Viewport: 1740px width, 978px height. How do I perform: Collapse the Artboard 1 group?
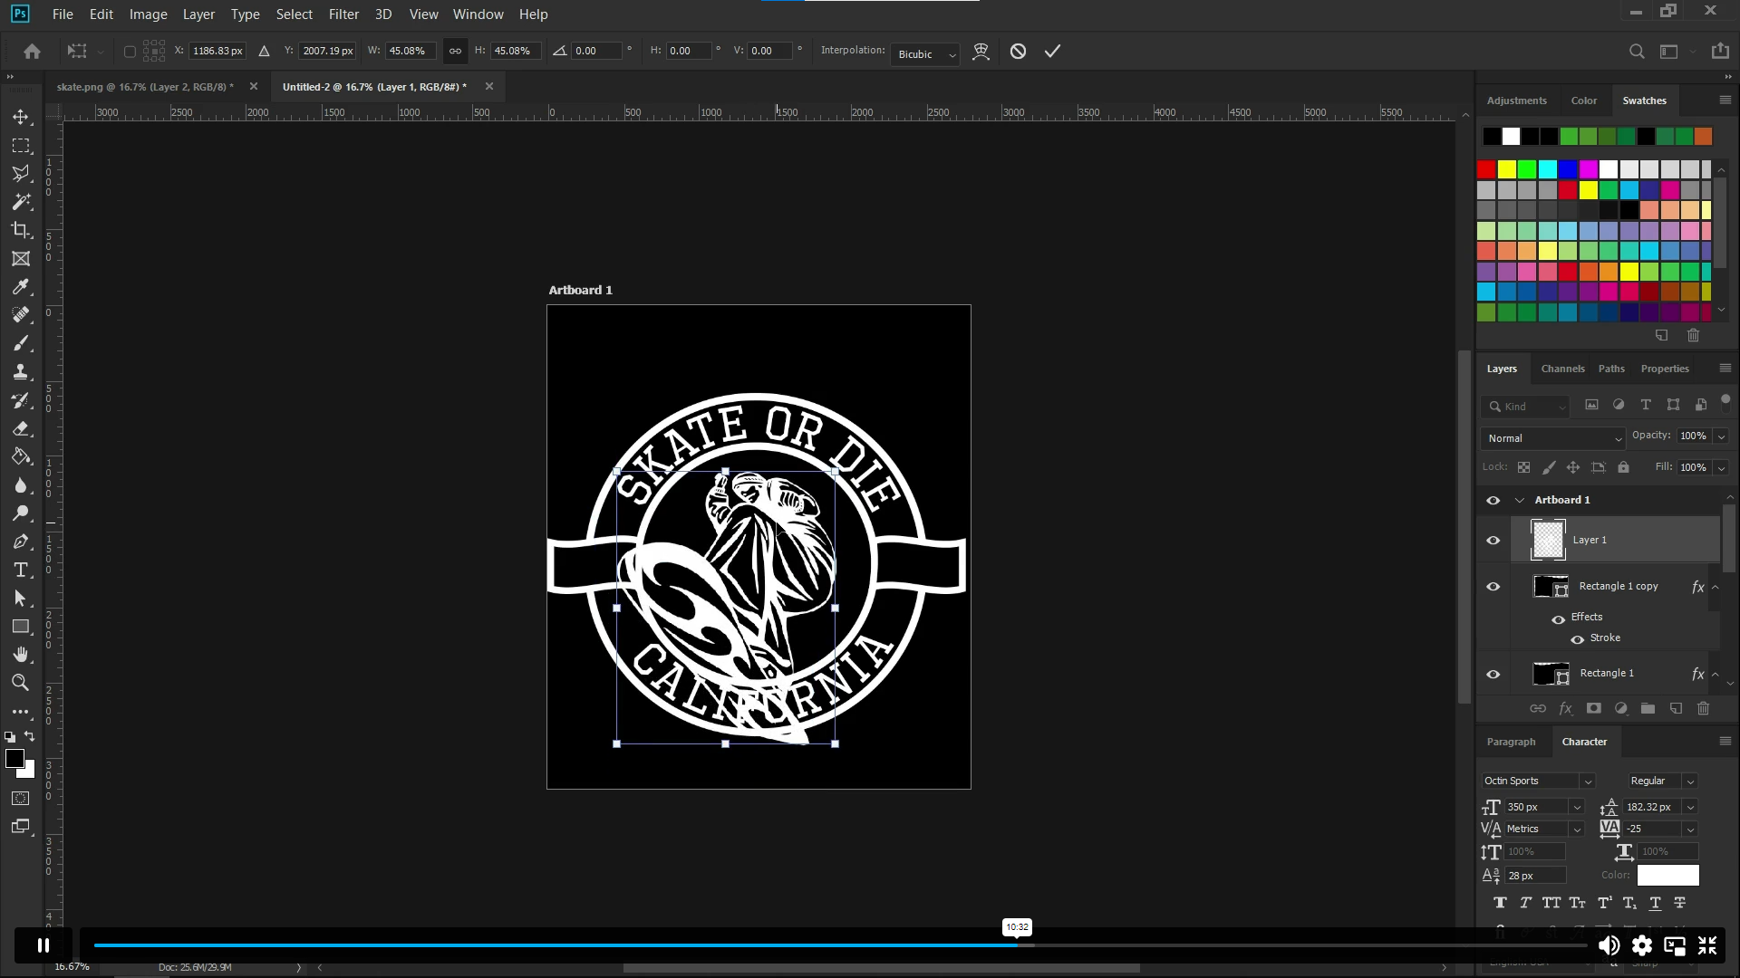pyautogui.click(x=1520, y=500)
